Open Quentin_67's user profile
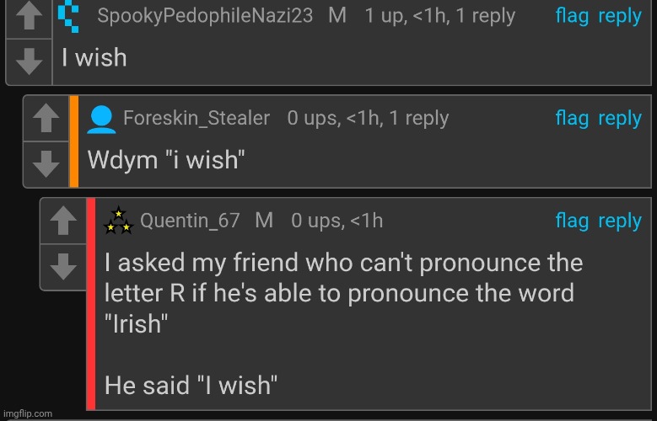 tap(190, 221)
